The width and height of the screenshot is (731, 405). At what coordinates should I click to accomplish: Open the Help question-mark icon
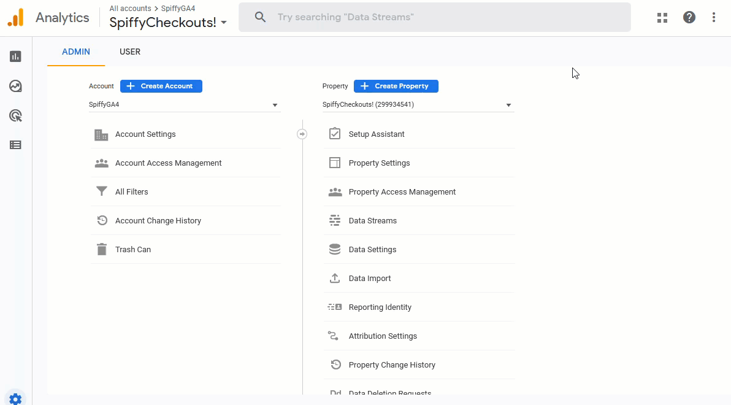[689, 18]
